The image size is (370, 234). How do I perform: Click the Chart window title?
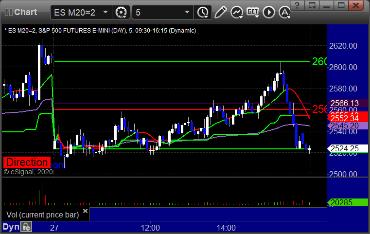pyautogui.click(x=25, y=12)
